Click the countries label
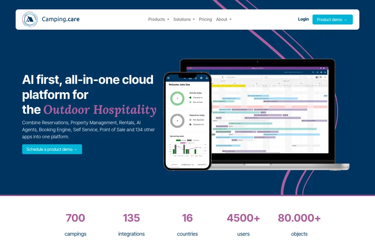The height and width of the screenshot is (250, 375). click(x=187, y=234)
